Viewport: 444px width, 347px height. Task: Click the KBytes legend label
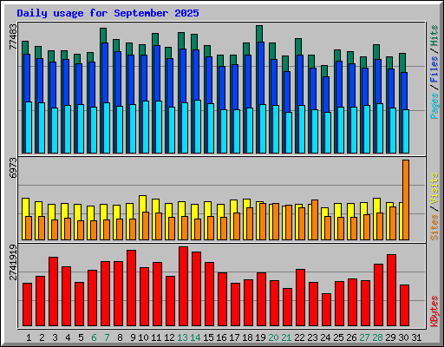(x=434, y=311)
